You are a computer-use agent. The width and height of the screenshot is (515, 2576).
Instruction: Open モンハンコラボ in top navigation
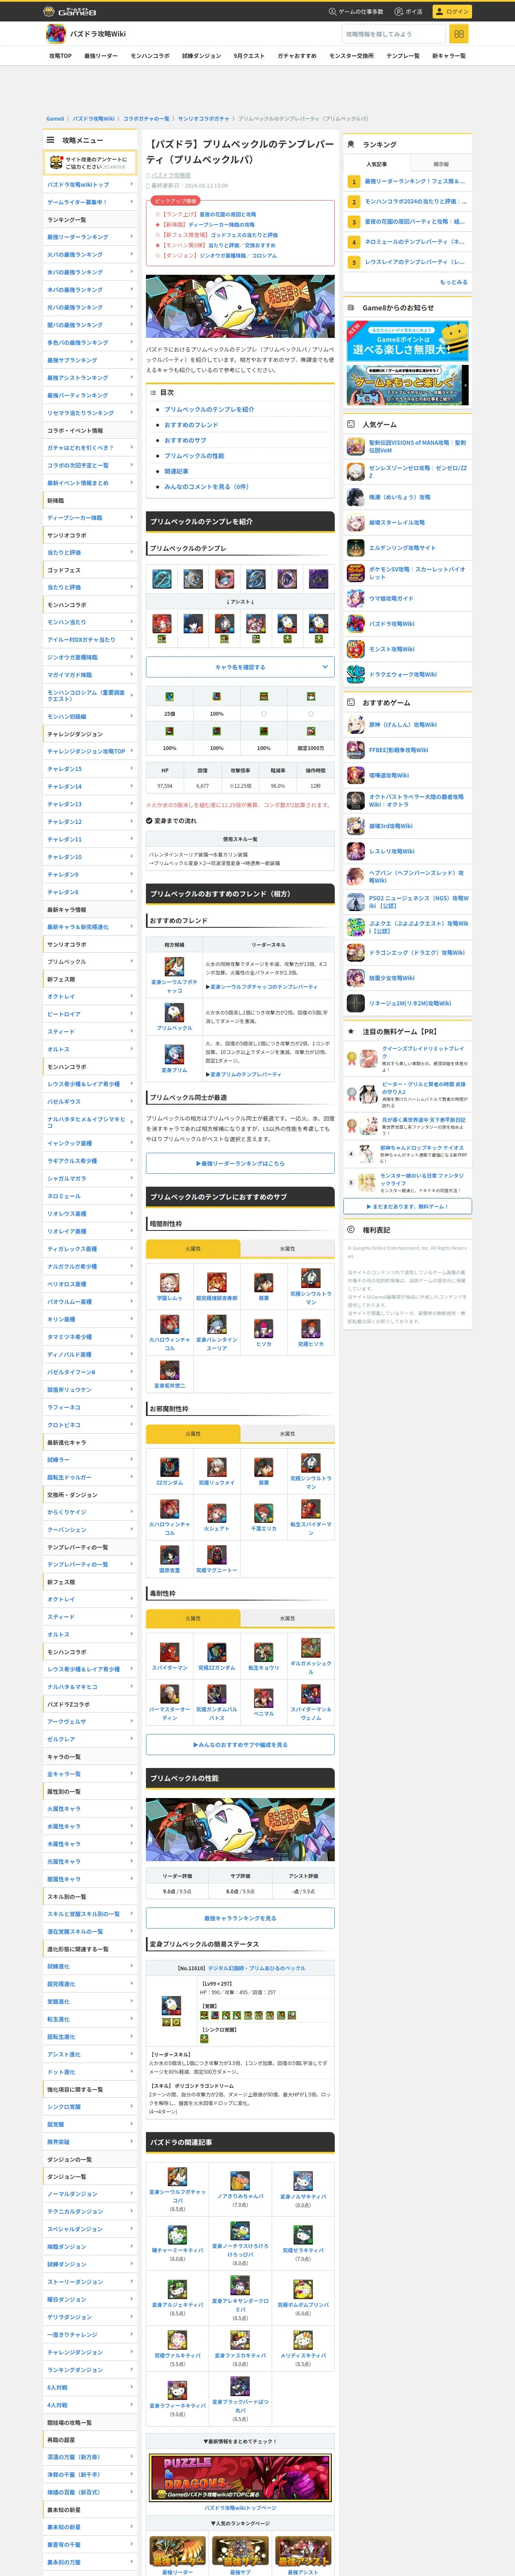[150, 56]
